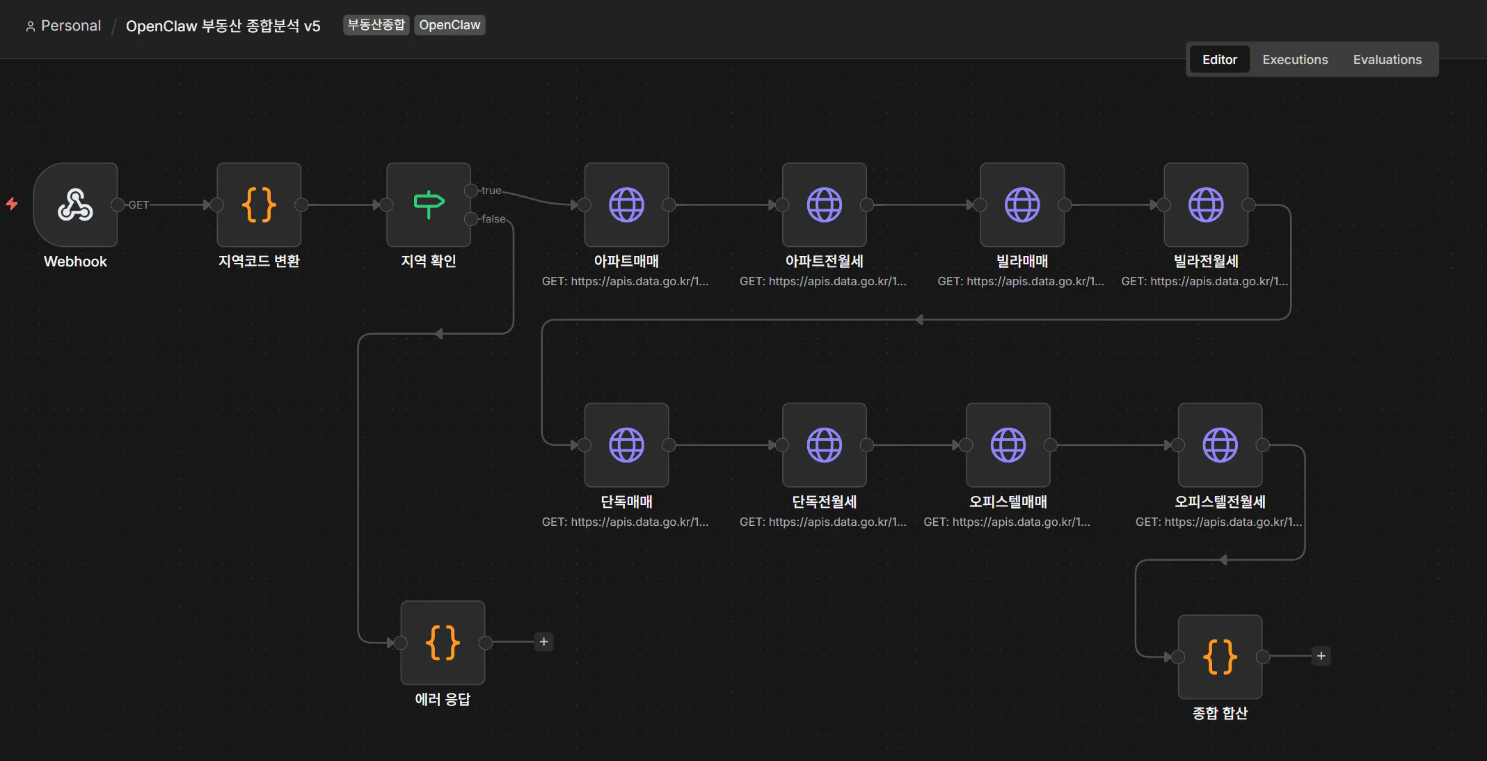Open the 단독매매 HTTP request node

[x=626, y=445]
